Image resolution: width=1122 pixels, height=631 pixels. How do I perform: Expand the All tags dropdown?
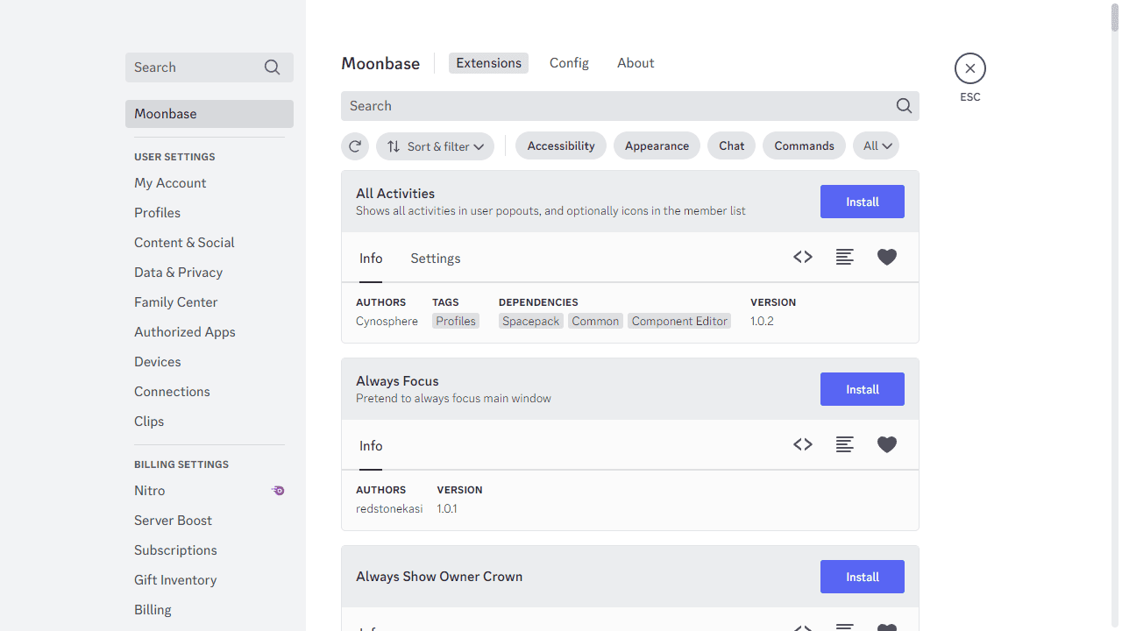tap(877, 145)
